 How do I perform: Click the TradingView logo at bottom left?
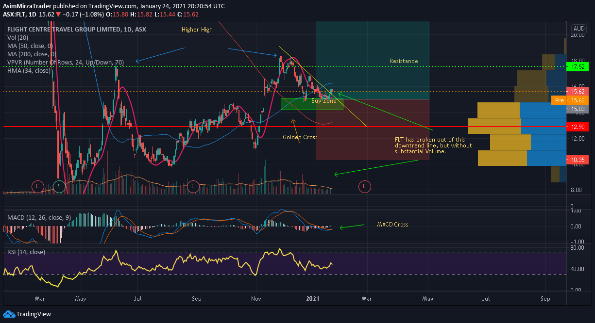(27, 314)
